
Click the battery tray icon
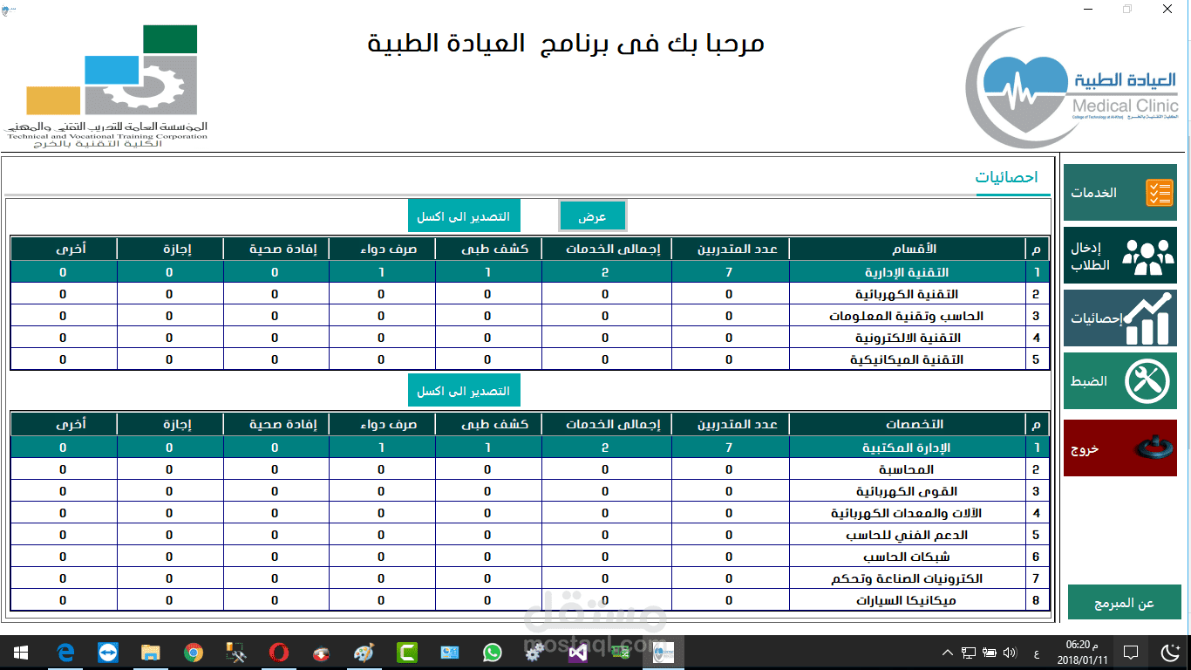(990, 653)
